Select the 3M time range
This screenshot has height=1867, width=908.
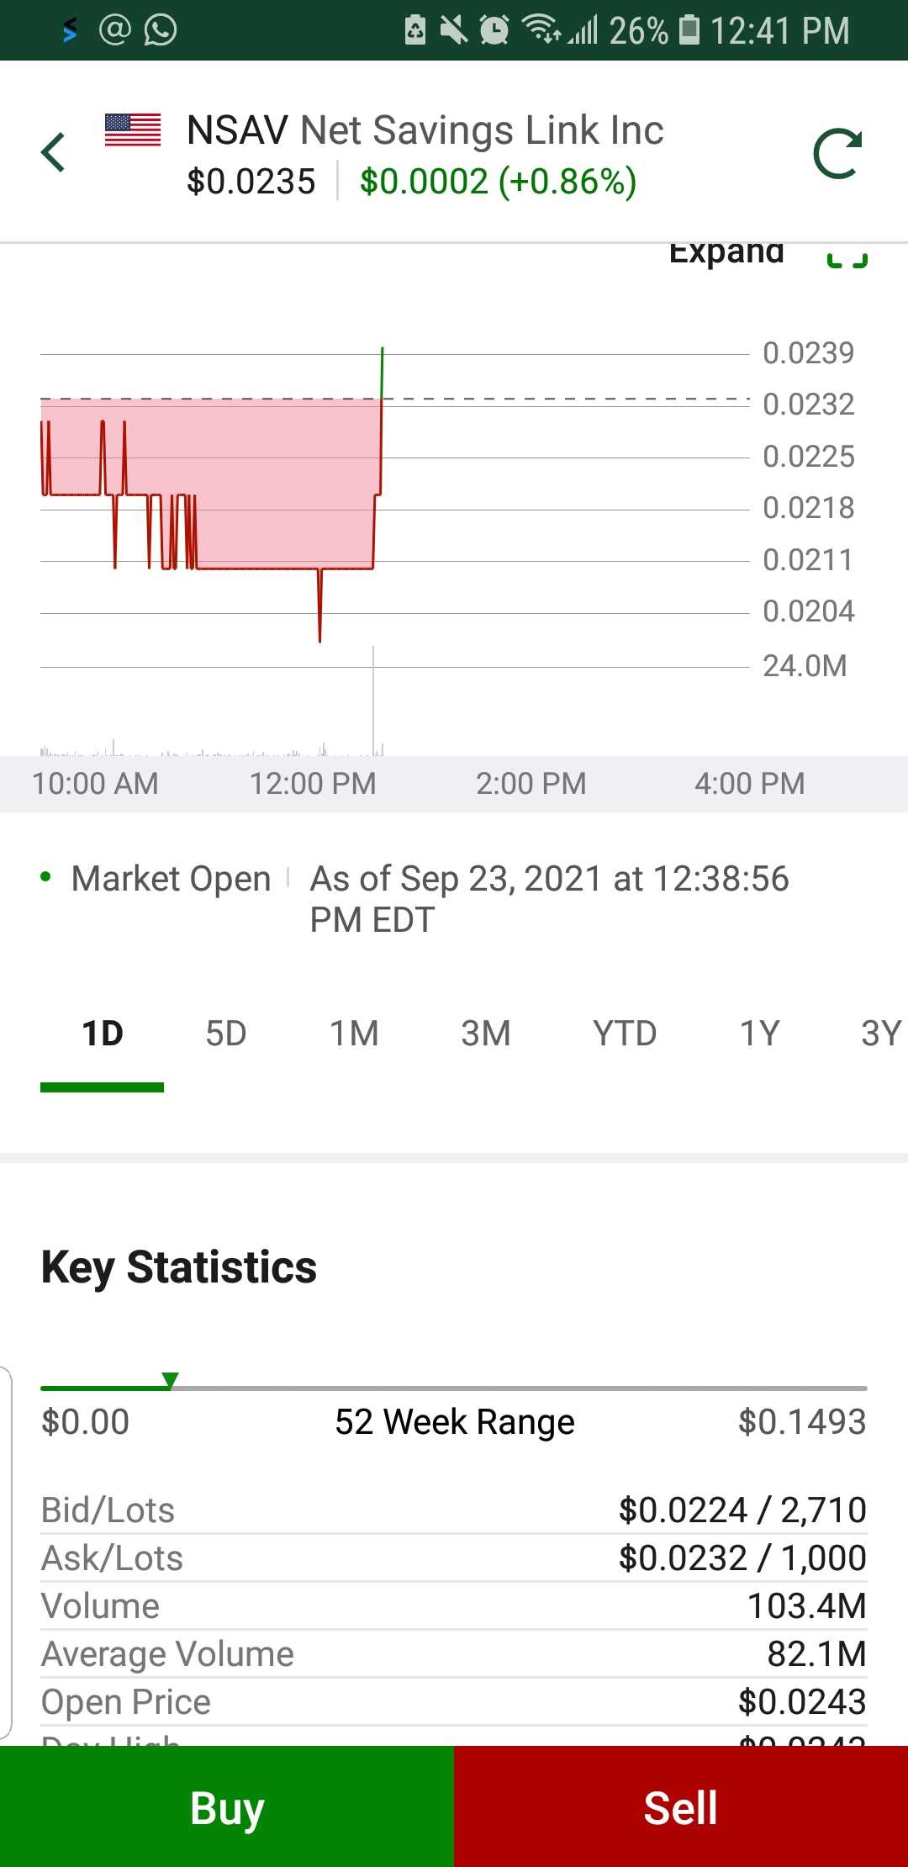click(x=486, y=1034)
